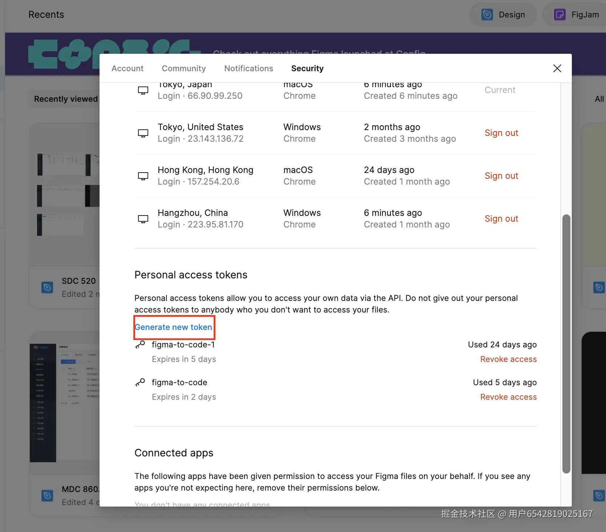Viewport: 606px width, 532px height.
Task: Click the IP text "Login · 66.90.99.250"
Action: (x=200, y=96)
